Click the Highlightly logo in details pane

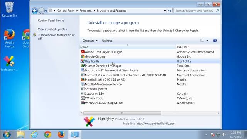89,122
